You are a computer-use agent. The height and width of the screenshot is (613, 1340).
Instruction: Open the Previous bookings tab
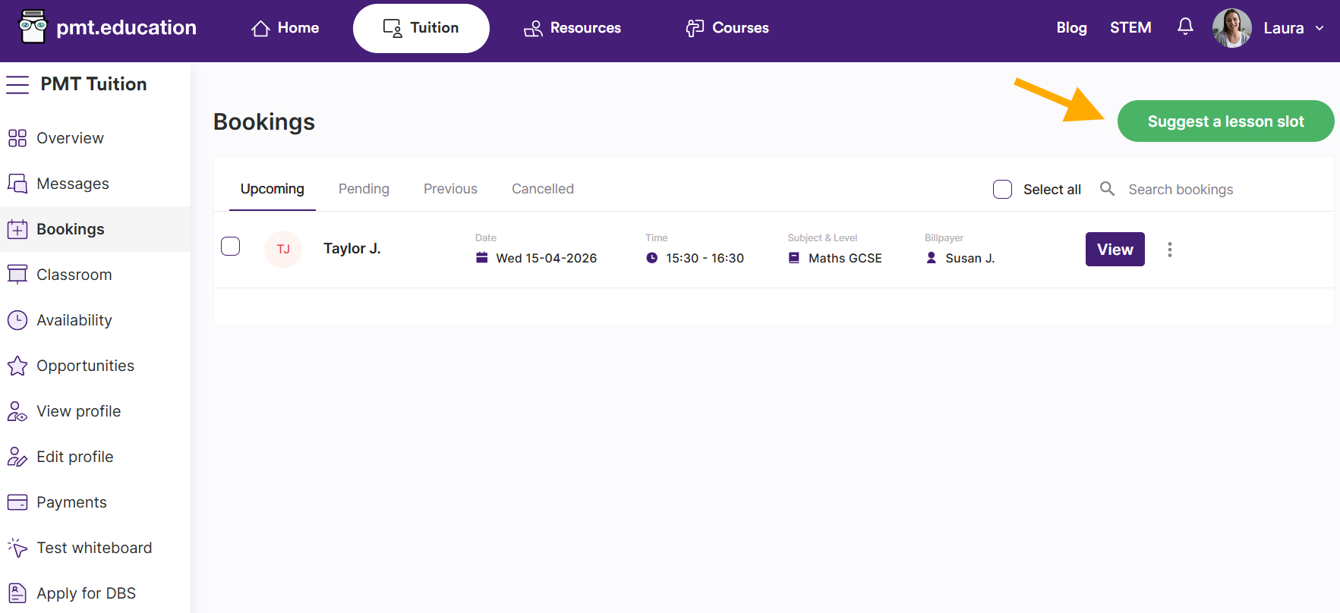tap(450, 189)
